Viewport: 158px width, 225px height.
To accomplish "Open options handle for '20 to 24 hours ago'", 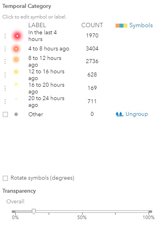I will pyautogui.click(x=5, y=102).
